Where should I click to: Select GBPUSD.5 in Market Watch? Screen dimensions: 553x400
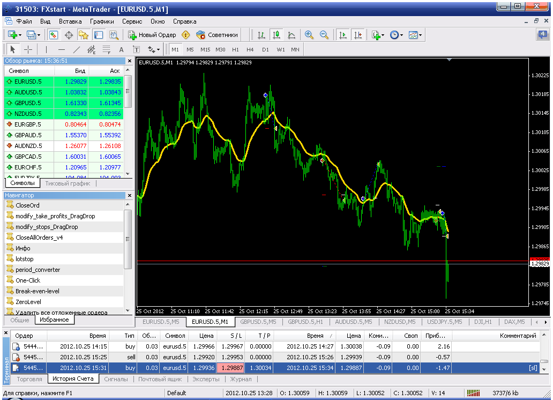pyautogui.click(x=64, y=103)
